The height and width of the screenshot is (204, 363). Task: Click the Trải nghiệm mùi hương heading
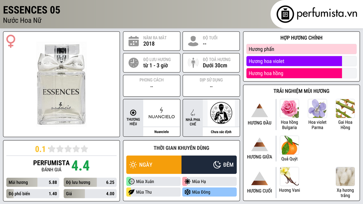click(301, 91)
